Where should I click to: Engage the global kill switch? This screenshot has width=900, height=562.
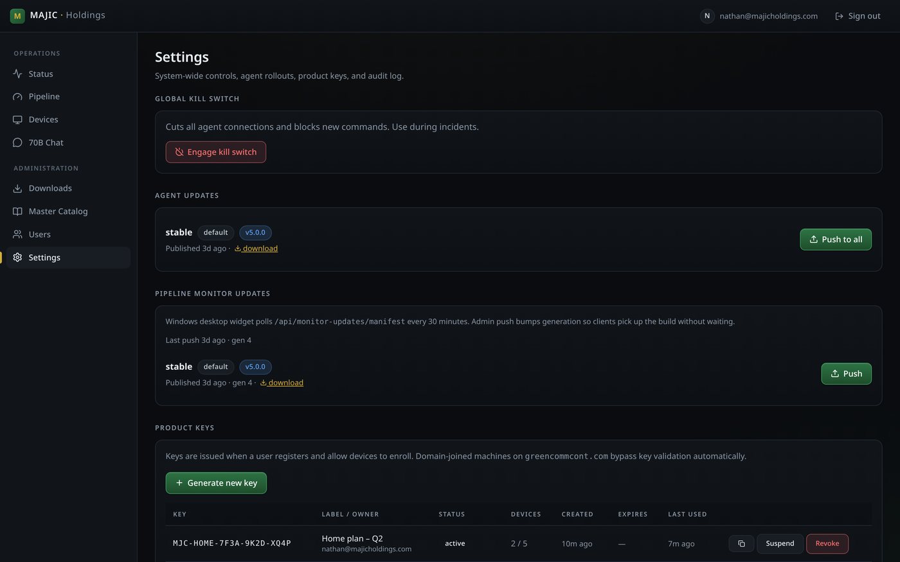coord(215,152)
